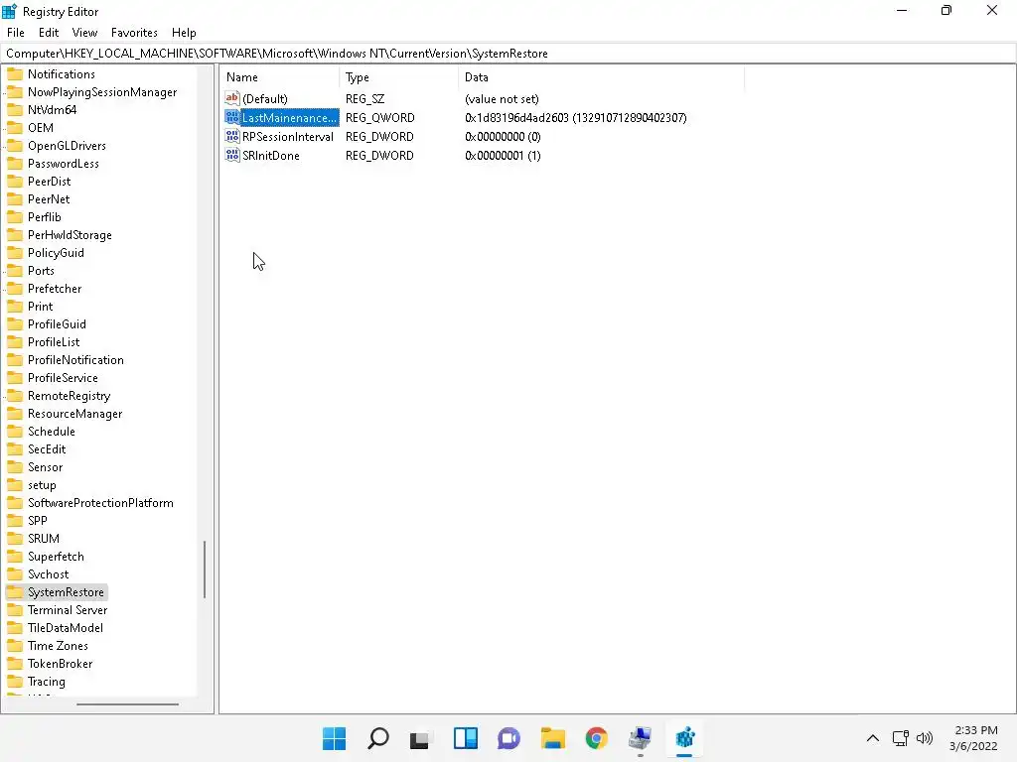Select the SRInitDone value name

click(x=271, y=156)
